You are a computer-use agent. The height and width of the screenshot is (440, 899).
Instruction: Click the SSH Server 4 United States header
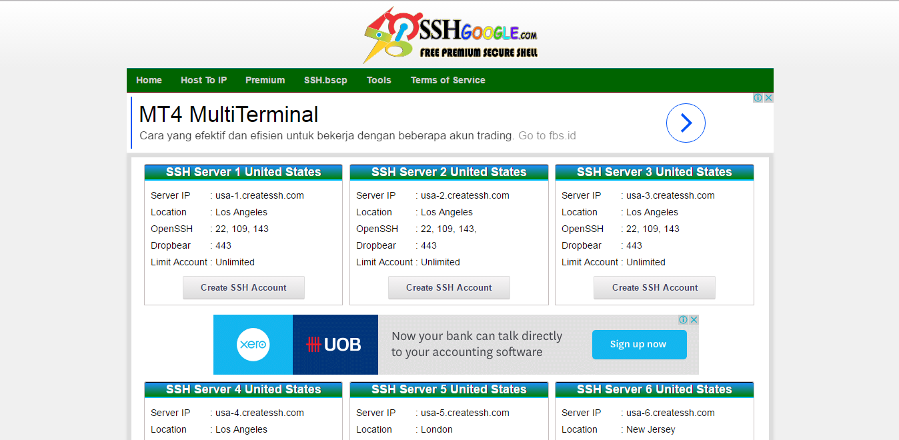(x=243, y=389)
